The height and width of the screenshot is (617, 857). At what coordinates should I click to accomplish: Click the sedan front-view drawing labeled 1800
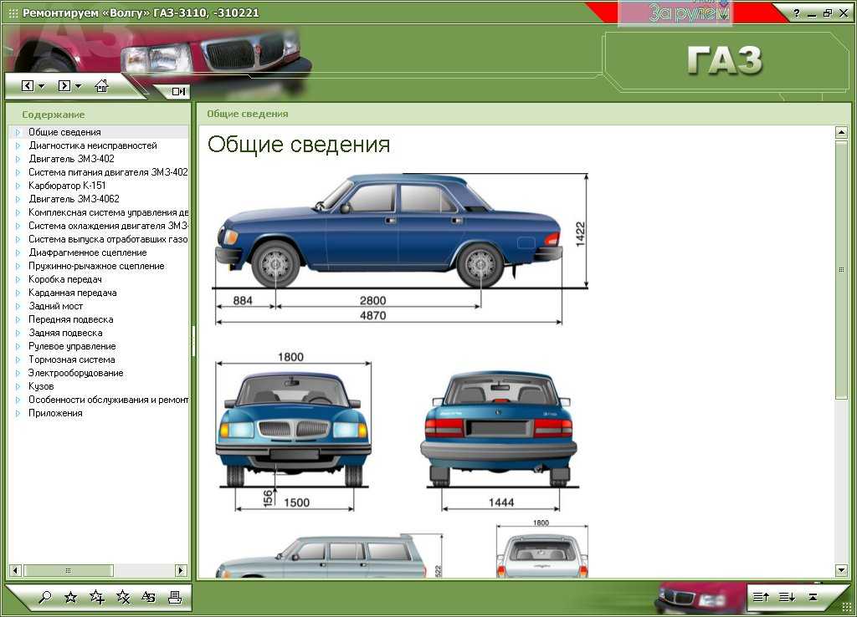pyautogui.click(x=294, y=429)
